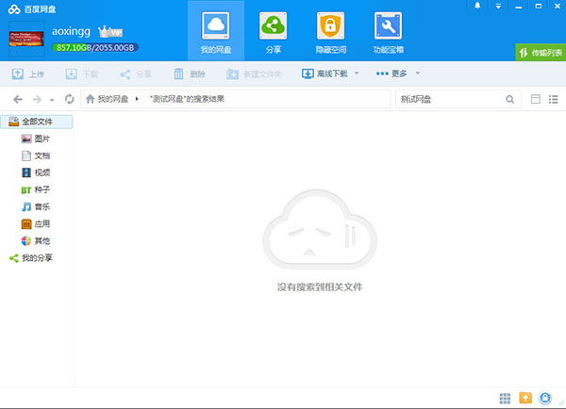Open the BT 种子 category

click(x=42, y=189)
